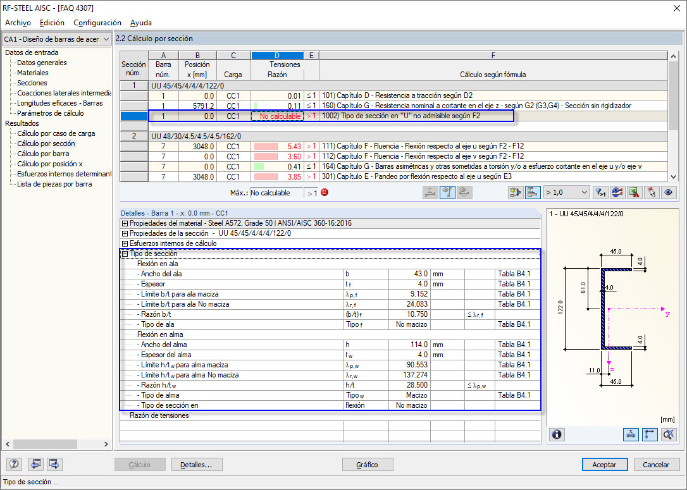Click the Aceptar button

(605, 465)
